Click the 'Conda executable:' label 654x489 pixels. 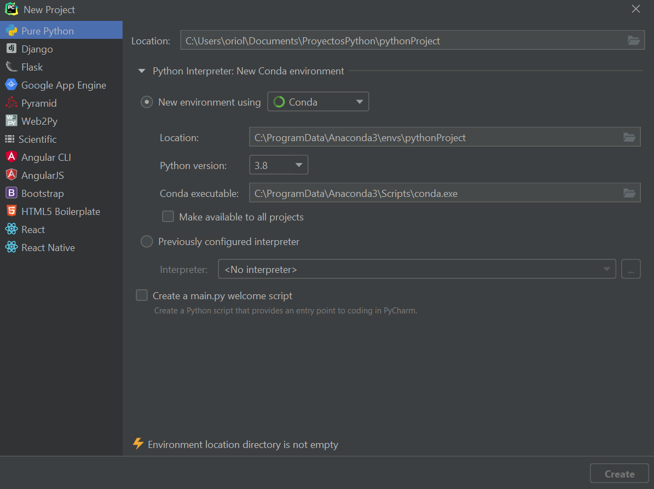pyautogui.click(x=199, y=194)
